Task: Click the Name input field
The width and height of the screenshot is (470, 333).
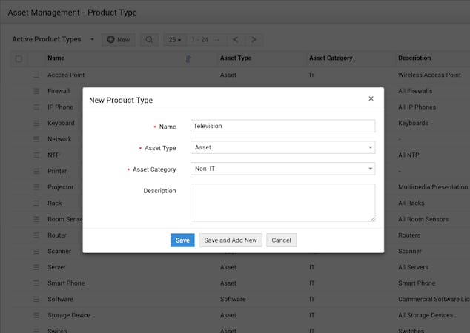Action: (282, 126)
